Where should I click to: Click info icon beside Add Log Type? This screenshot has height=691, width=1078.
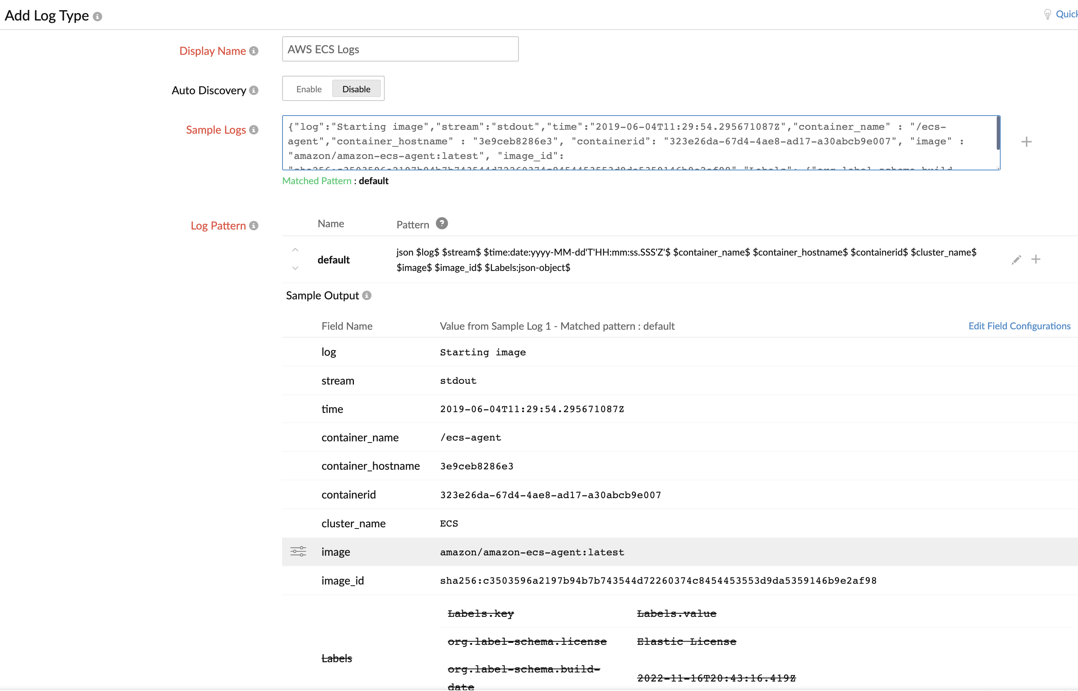pos(97,17)
